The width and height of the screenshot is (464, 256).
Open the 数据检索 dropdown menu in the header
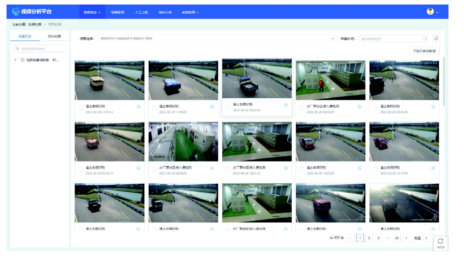tap(92, 12)
